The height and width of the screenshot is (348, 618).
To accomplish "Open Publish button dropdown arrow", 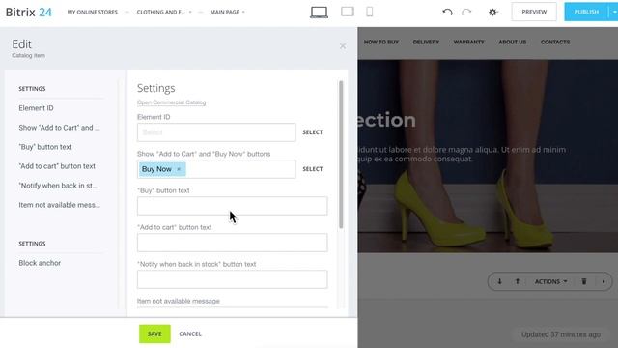I will (x=614, y=12).
